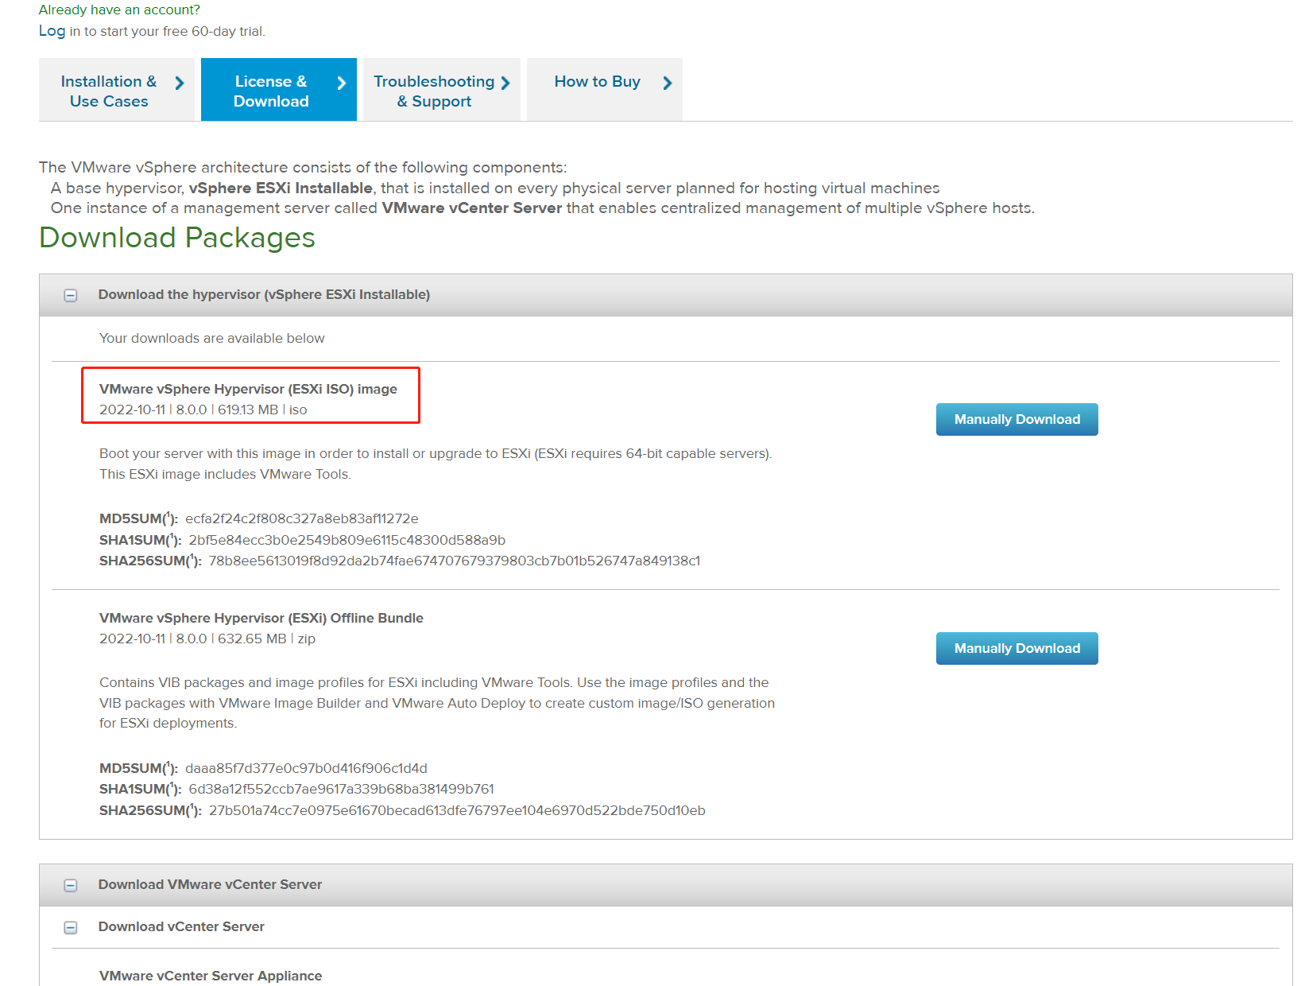Collapse the Download vCenter Server subsection icon

[71, 928]
